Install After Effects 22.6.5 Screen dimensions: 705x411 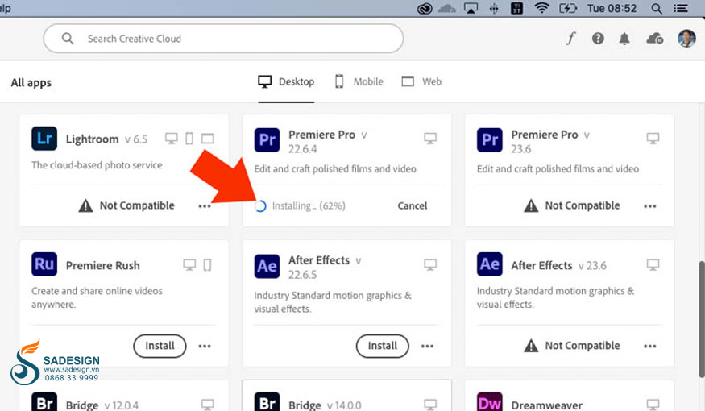[x=382, y=346]
